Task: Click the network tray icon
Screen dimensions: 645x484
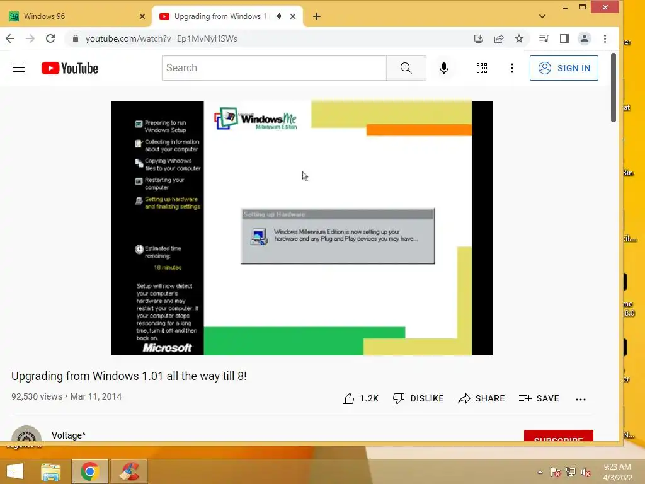Action: (570, 472)
